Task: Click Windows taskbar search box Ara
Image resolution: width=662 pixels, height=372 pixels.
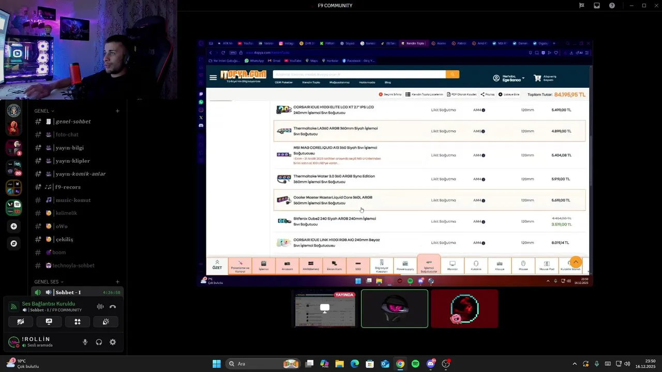Action: pyautogui.click(x=264, y=364)
